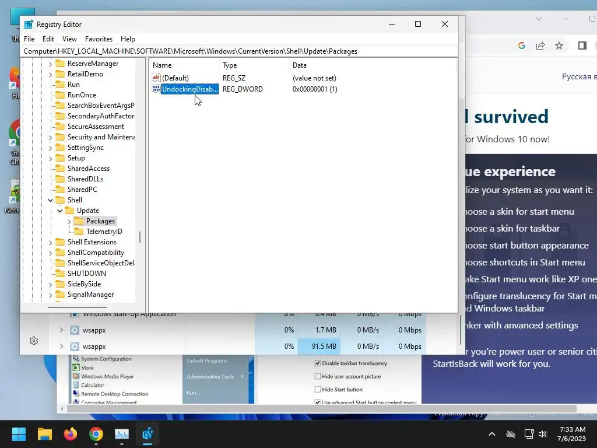
Task: Expand the Shell Extensions key
Action: coord(50,242)
